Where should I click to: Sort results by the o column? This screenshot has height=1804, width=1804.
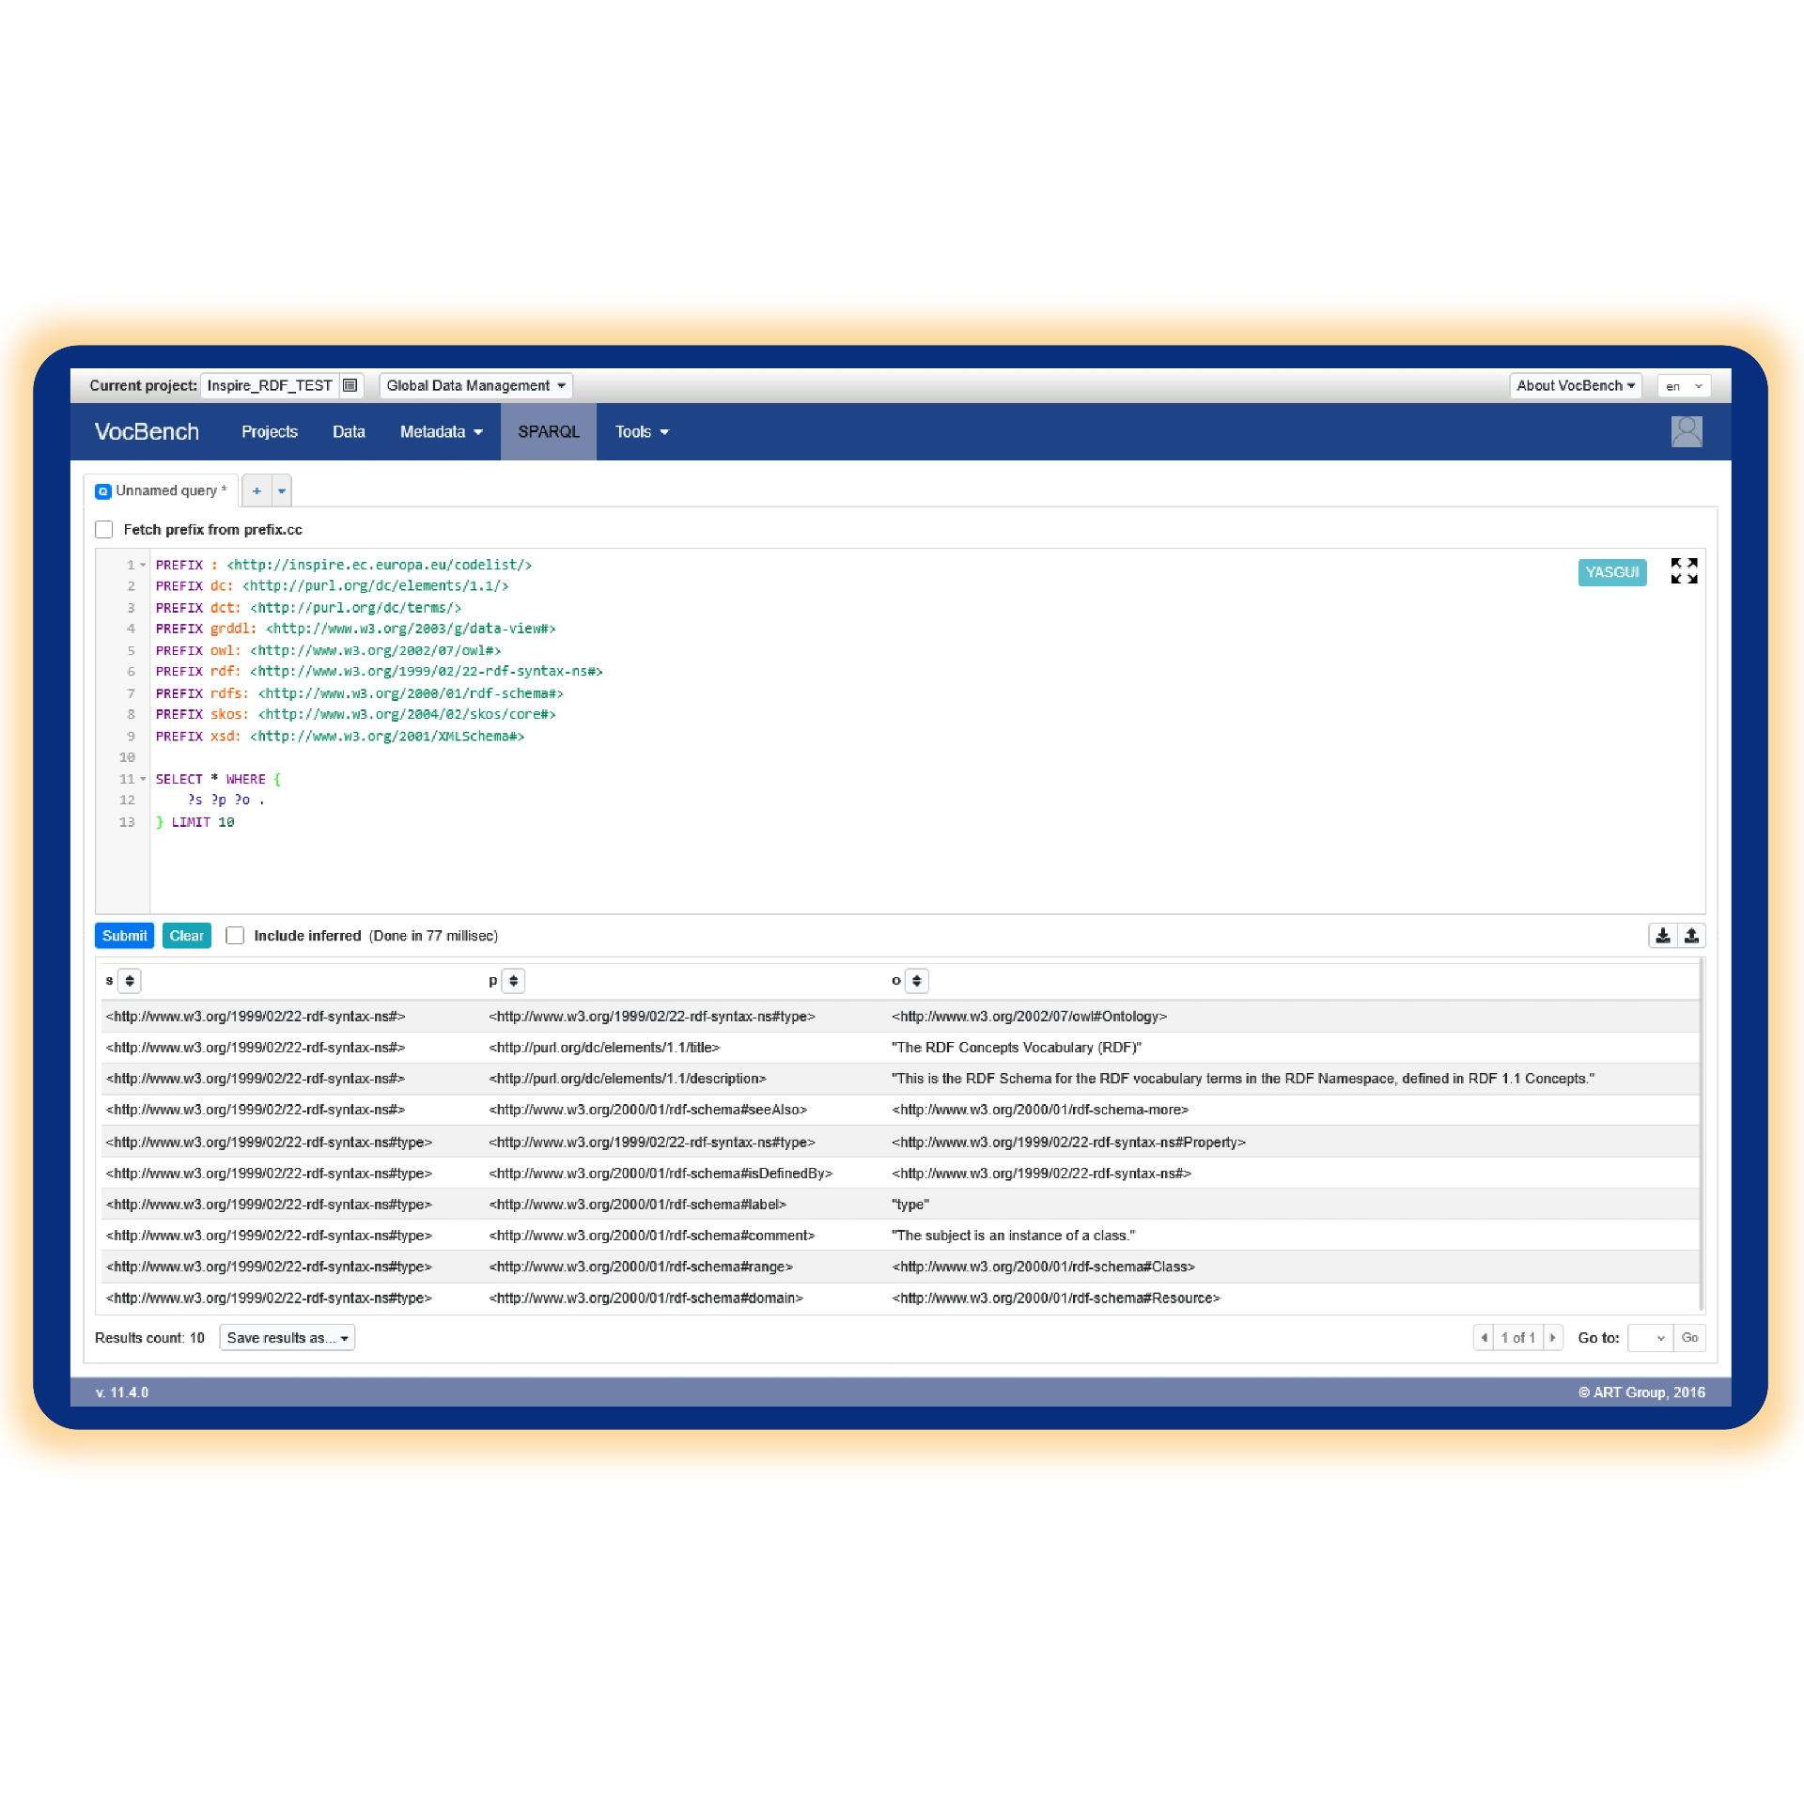pyautogui.click(x=916, y=980)
